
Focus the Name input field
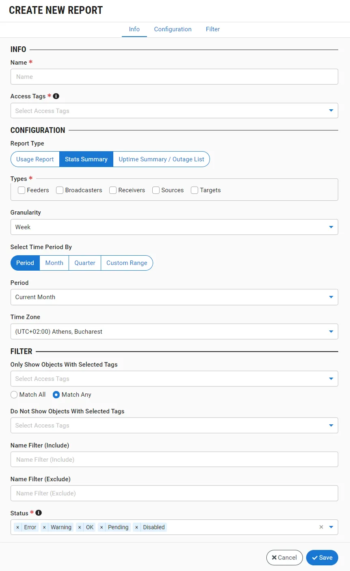(x=174, y=76)
